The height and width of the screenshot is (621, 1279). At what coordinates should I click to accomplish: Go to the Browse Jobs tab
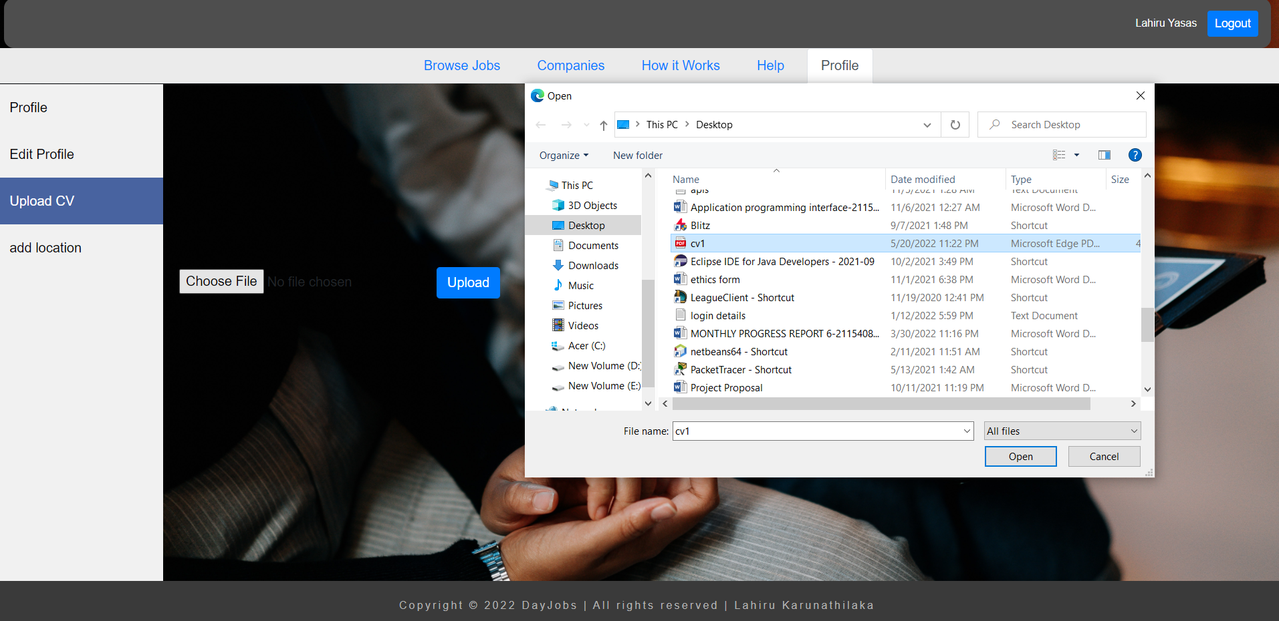461,65
